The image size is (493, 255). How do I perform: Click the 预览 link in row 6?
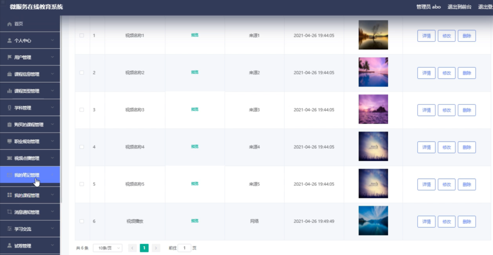[x=195, y=221]
